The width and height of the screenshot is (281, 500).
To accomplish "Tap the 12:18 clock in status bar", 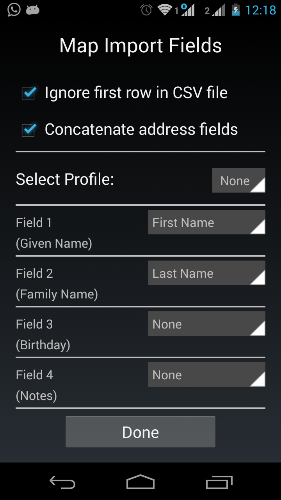I will (x=261, y=10).
